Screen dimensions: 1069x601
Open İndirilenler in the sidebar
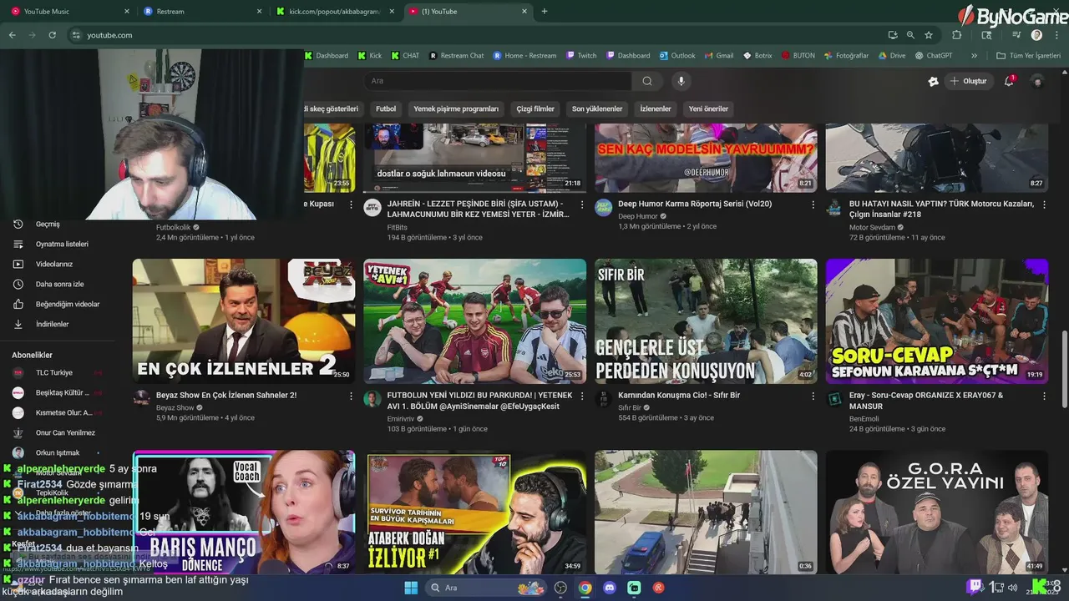pyautogui.click(x=52, y=324)
